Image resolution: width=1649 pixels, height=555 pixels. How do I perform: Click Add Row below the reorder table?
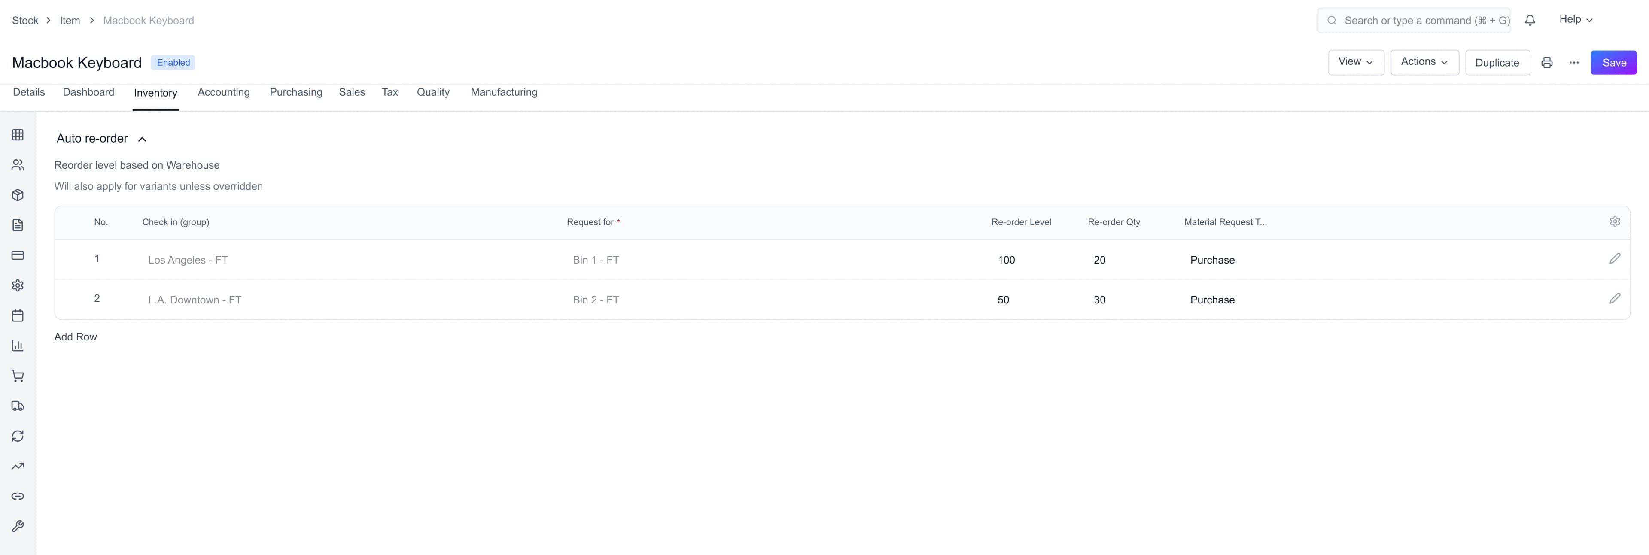coord(75,336)
